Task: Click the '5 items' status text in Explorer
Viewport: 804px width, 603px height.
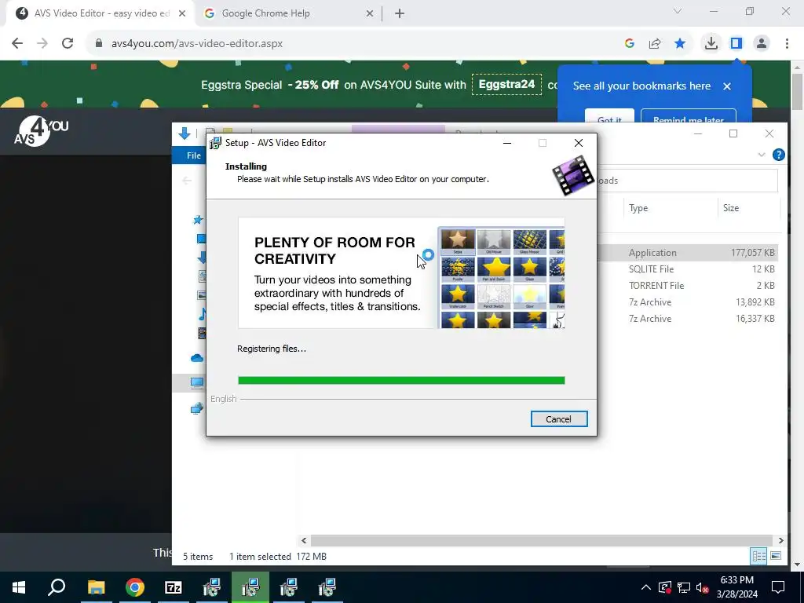Action: coord(198,557)
